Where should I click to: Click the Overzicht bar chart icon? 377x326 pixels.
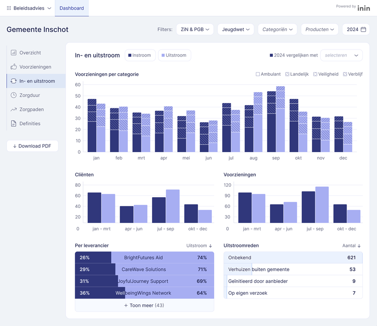click(x=14, y=53)
